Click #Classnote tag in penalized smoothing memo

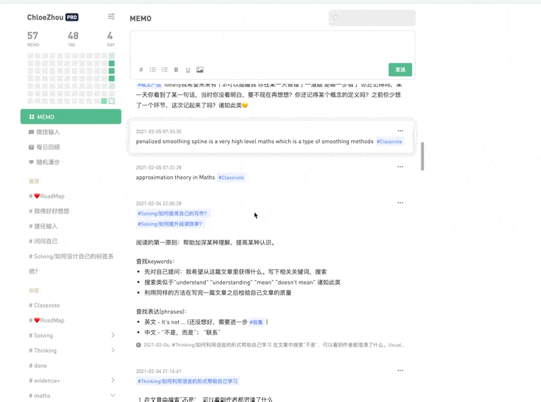click(x=390, y=142)
